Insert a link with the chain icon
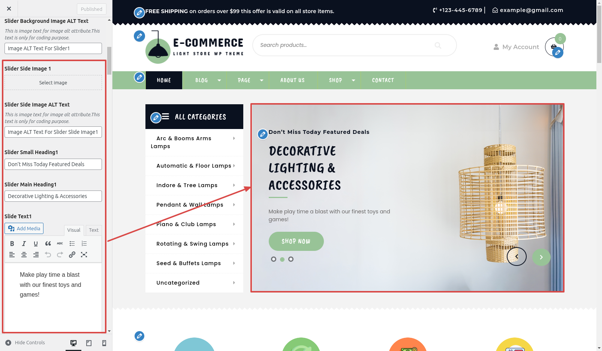Screen dimensions: 602x351 [x=72, y=255]
